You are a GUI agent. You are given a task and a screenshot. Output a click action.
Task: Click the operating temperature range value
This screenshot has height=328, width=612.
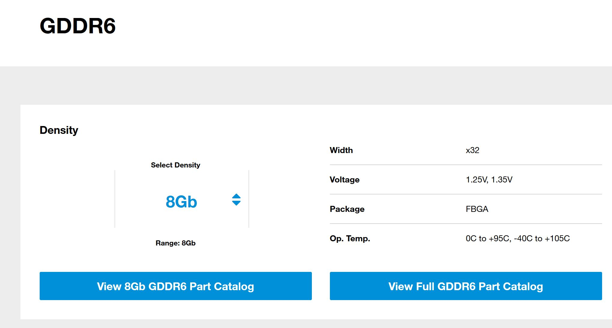click(x=517, y=238)
